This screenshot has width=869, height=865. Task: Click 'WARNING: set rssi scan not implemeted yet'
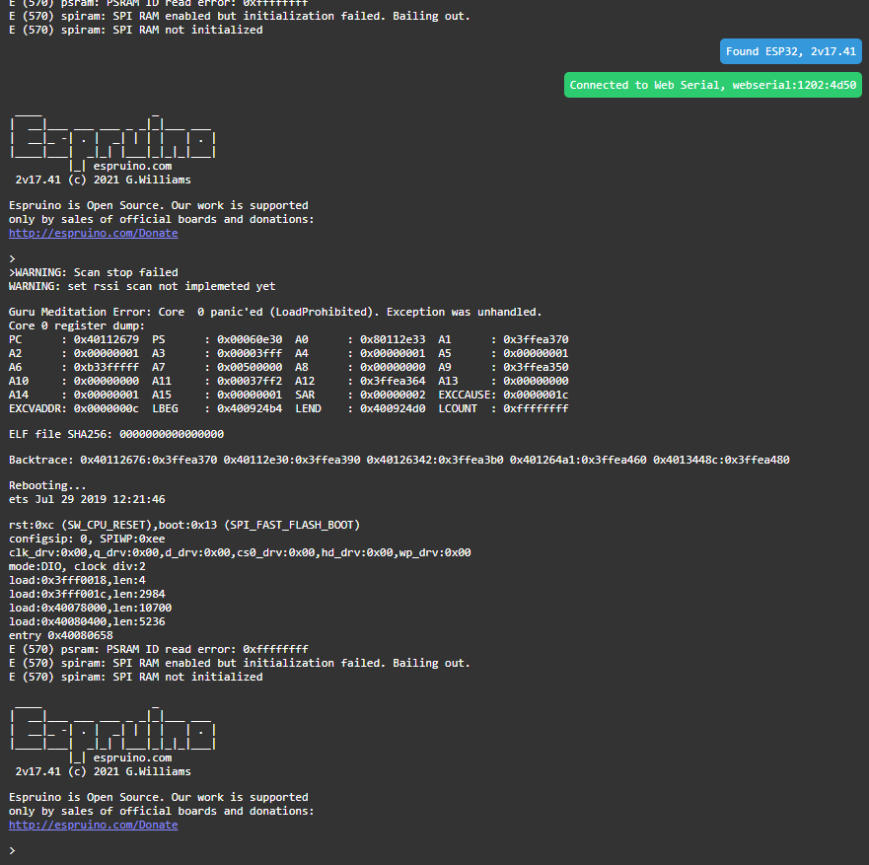pos(142,286)
